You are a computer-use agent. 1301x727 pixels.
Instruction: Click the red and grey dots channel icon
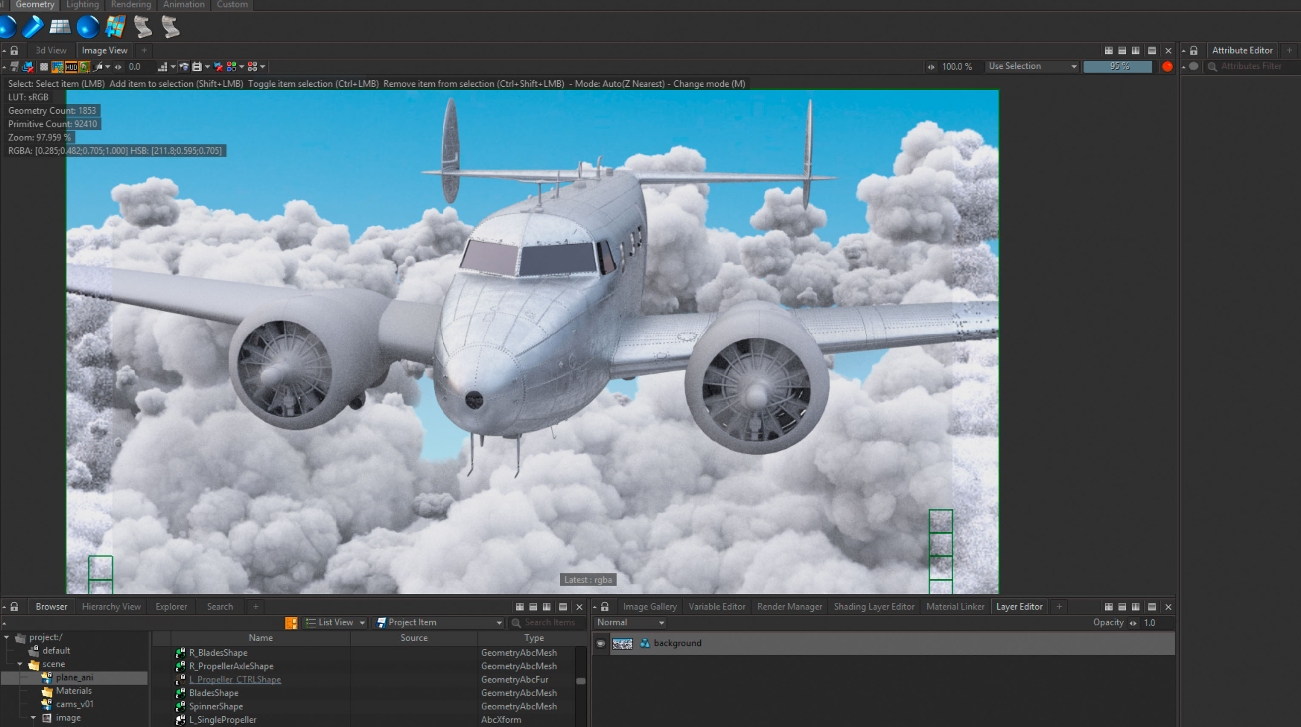pyautogui.click(x=253, y=67)
